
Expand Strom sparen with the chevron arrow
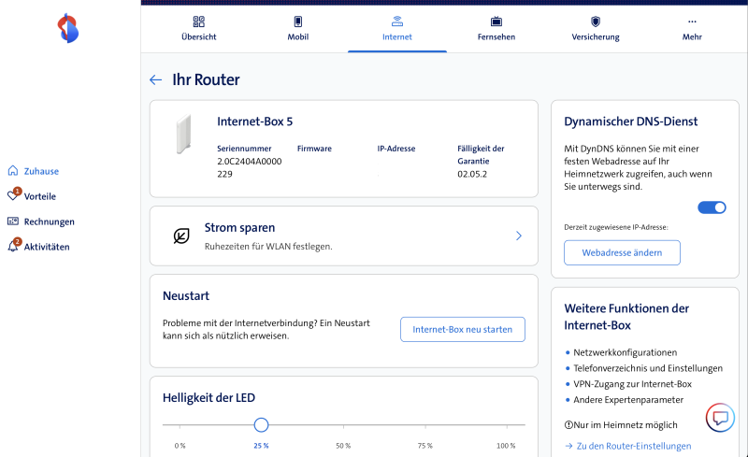tap(518, 236)
